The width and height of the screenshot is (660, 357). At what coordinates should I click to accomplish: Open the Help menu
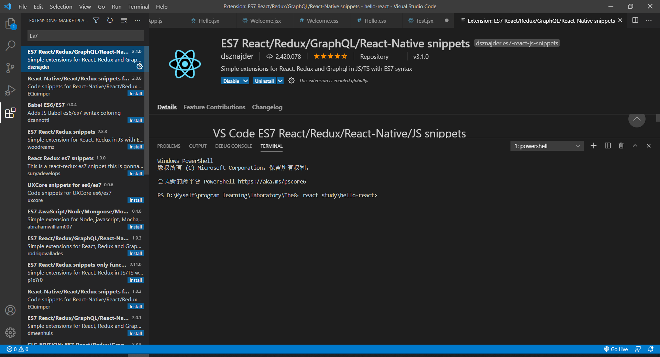point(162,7)
